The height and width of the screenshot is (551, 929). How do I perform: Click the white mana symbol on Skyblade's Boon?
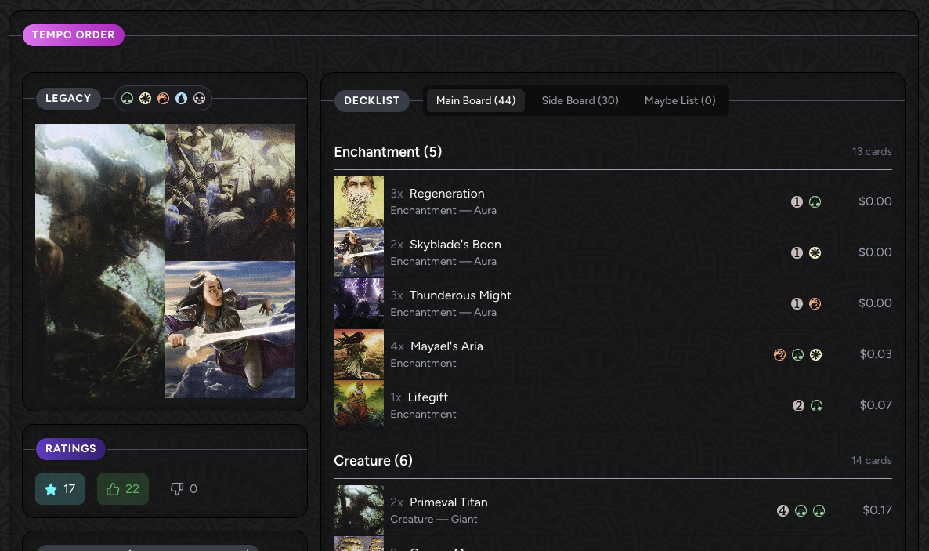point(815,252)
